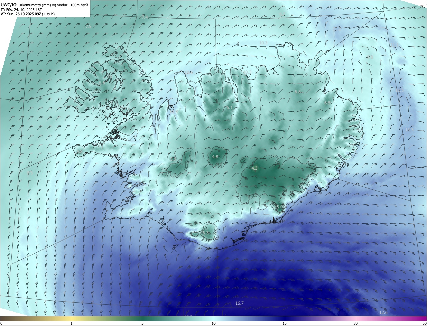Click the 4.8 value on the map
The image size is (427, 326).
215,157
